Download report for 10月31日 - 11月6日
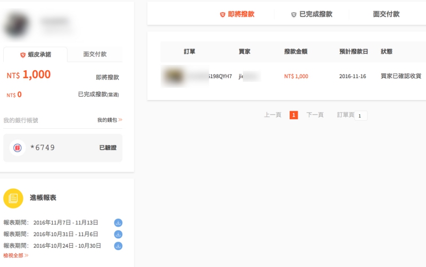The height and width of the screenshot is (267, 426). point(118,234)
